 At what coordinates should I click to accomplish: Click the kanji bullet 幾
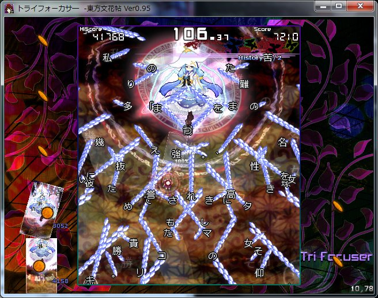(x=100, y=142)
